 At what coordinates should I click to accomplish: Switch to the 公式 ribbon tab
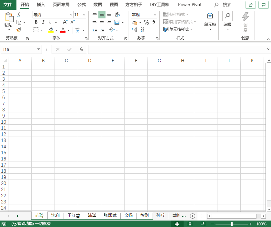[82, 5]
